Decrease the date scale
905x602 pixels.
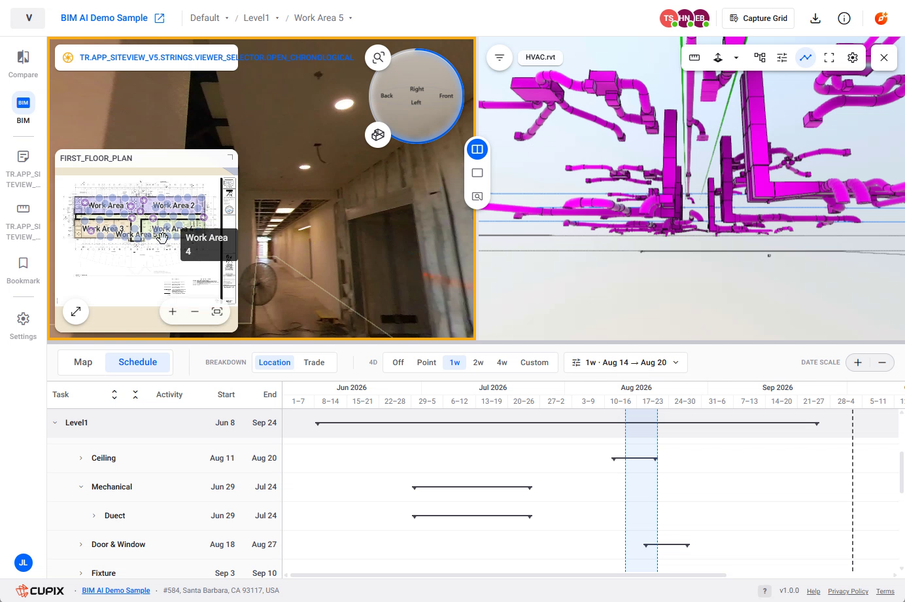(x=882, y=363)
